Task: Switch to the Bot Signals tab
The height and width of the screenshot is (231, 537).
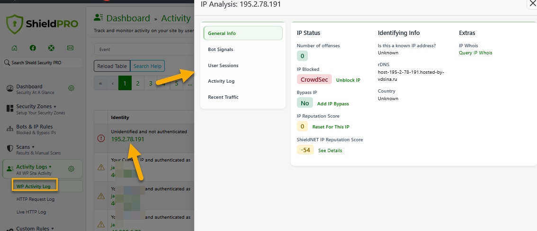Action: click(243, 49)
